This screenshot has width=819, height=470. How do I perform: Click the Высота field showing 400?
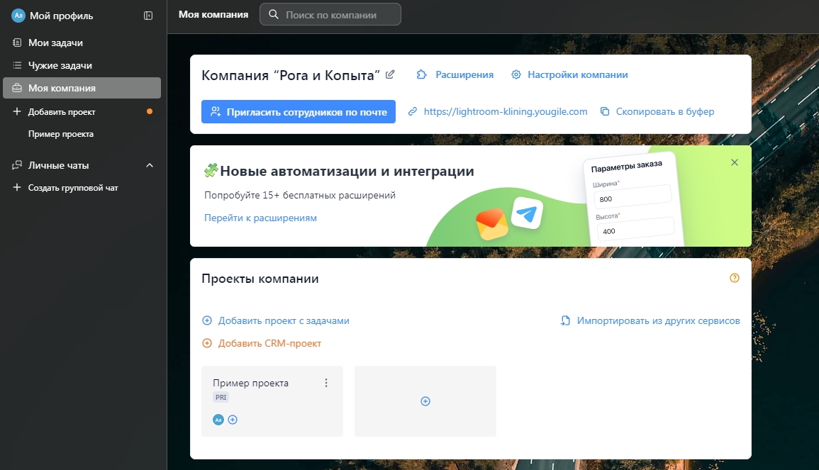point(635,229)
